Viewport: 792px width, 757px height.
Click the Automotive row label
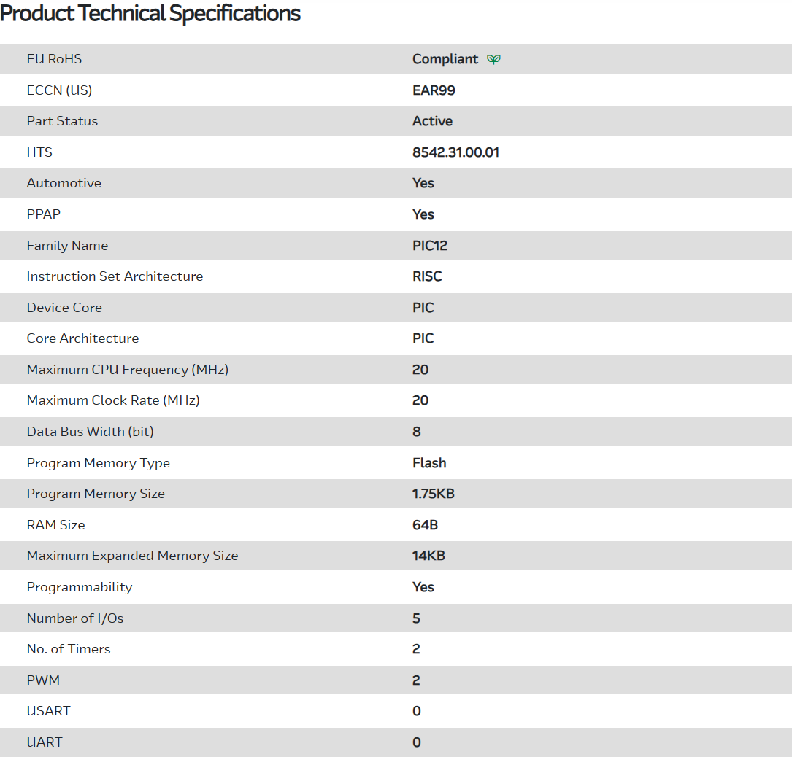[x=64, y=183]
